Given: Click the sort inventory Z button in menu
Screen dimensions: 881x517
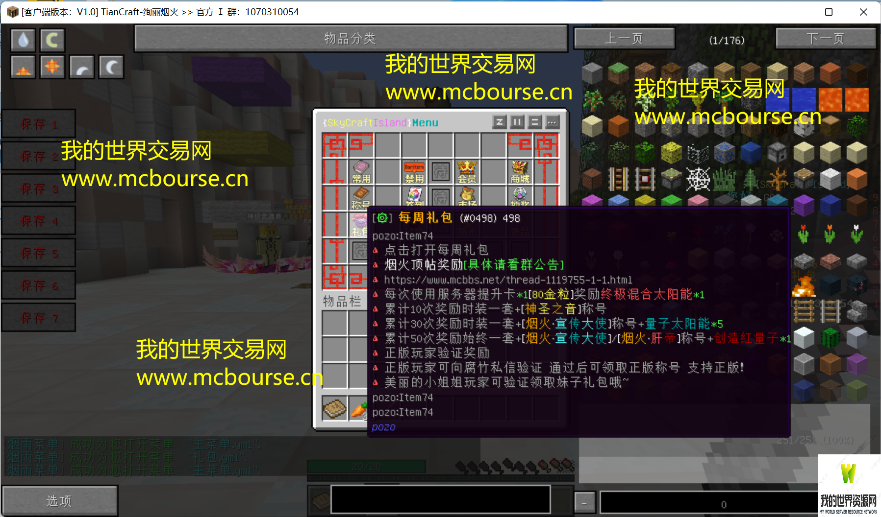Looking at the screenshot, I should click(x=500, y=122).
